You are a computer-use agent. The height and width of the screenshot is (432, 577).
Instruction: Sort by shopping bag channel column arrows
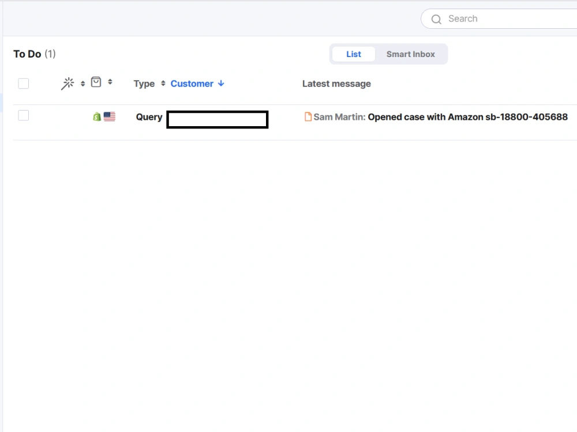coord(110,82)
